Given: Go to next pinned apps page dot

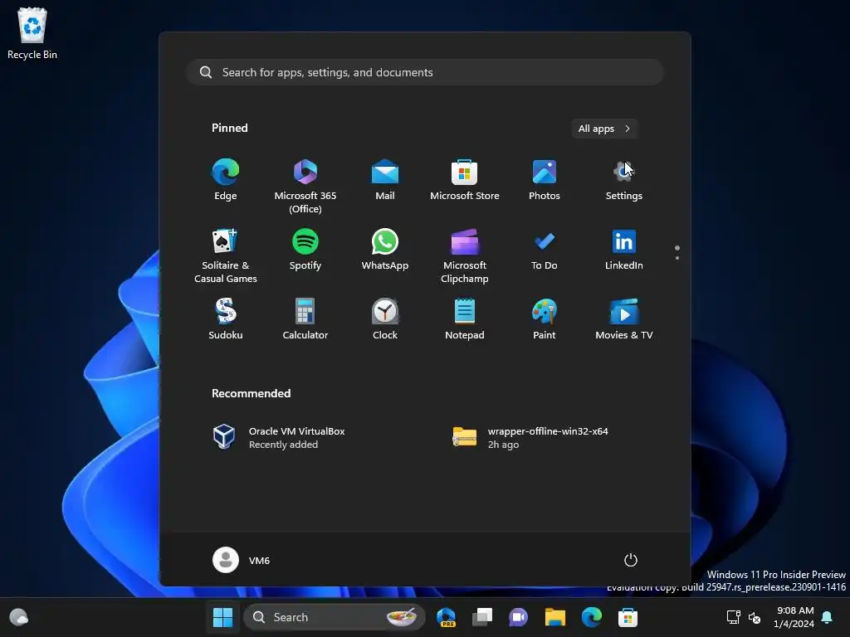Looking at the screenshot, I should point(677,258).
